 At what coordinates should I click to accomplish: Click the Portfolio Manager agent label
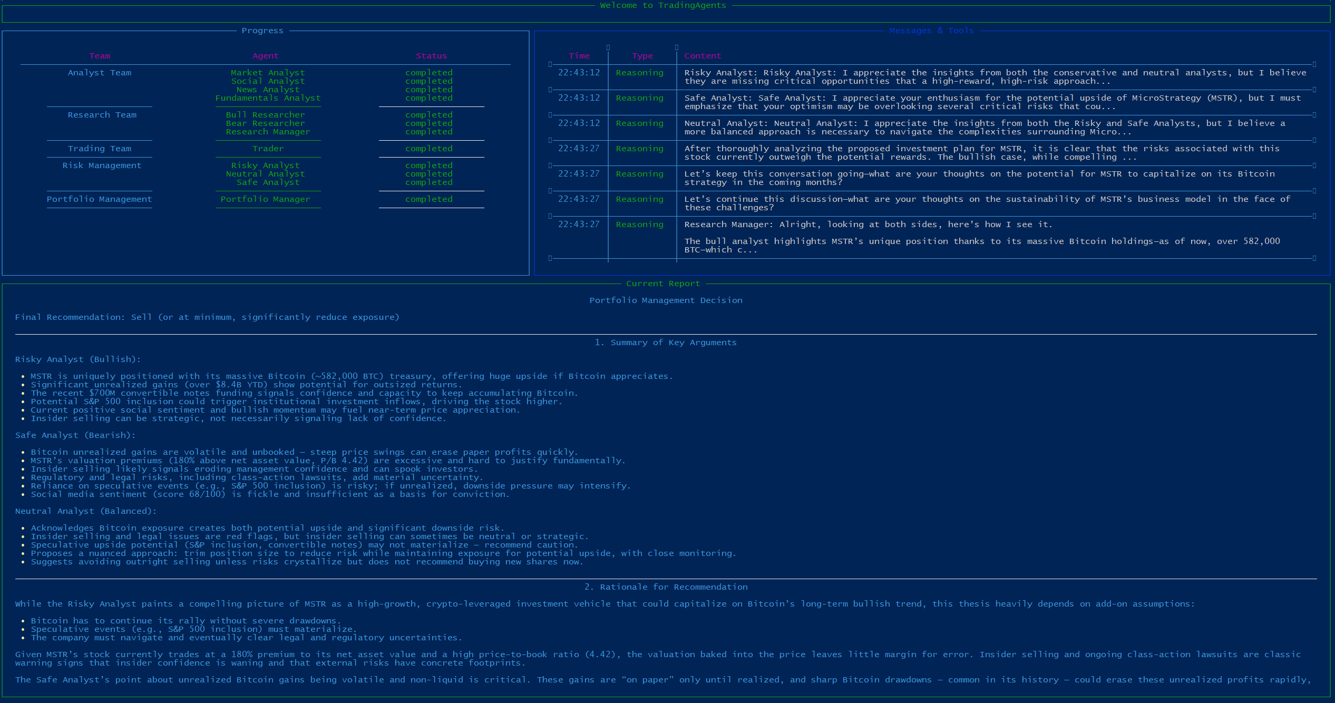coord(265,199)
